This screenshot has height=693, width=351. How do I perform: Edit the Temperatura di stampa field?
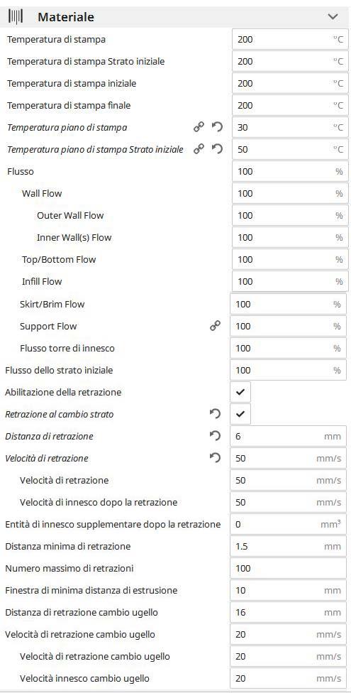pos(290,39)
